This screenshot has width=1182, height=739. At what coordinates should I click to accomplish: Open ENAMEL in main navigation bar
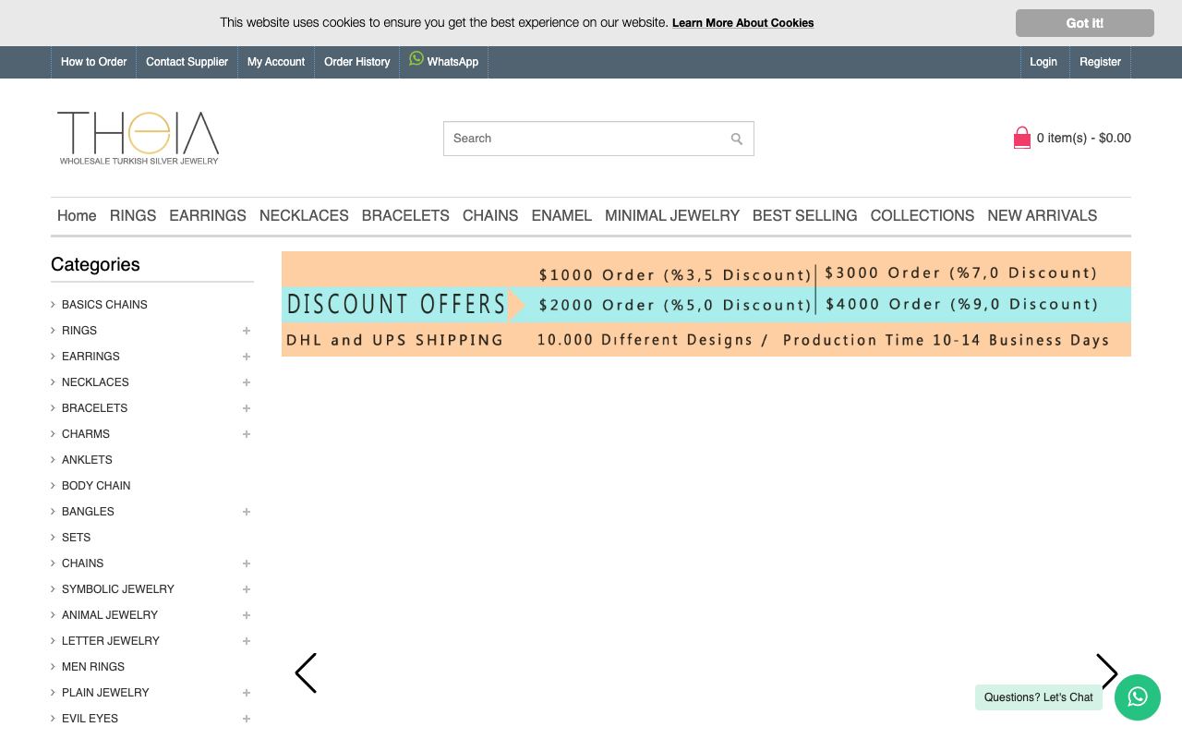[x=561, y=215]
